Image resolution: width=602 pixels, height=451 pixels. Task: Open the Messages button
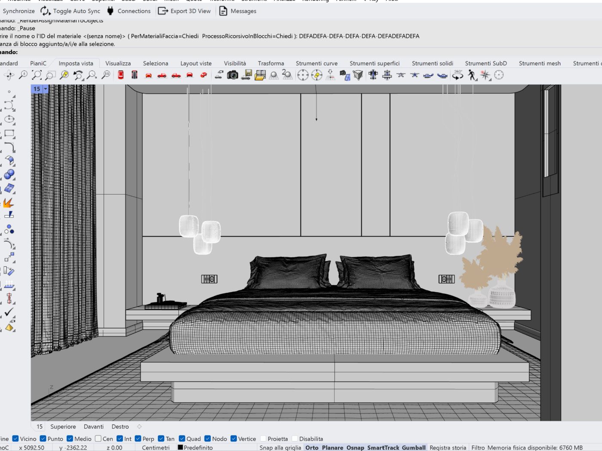coord(237,11)
